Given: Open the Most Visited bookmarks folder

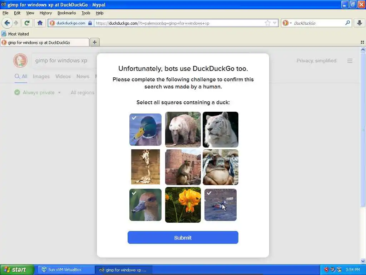Looking at the screenshot, I should [15, 34].
